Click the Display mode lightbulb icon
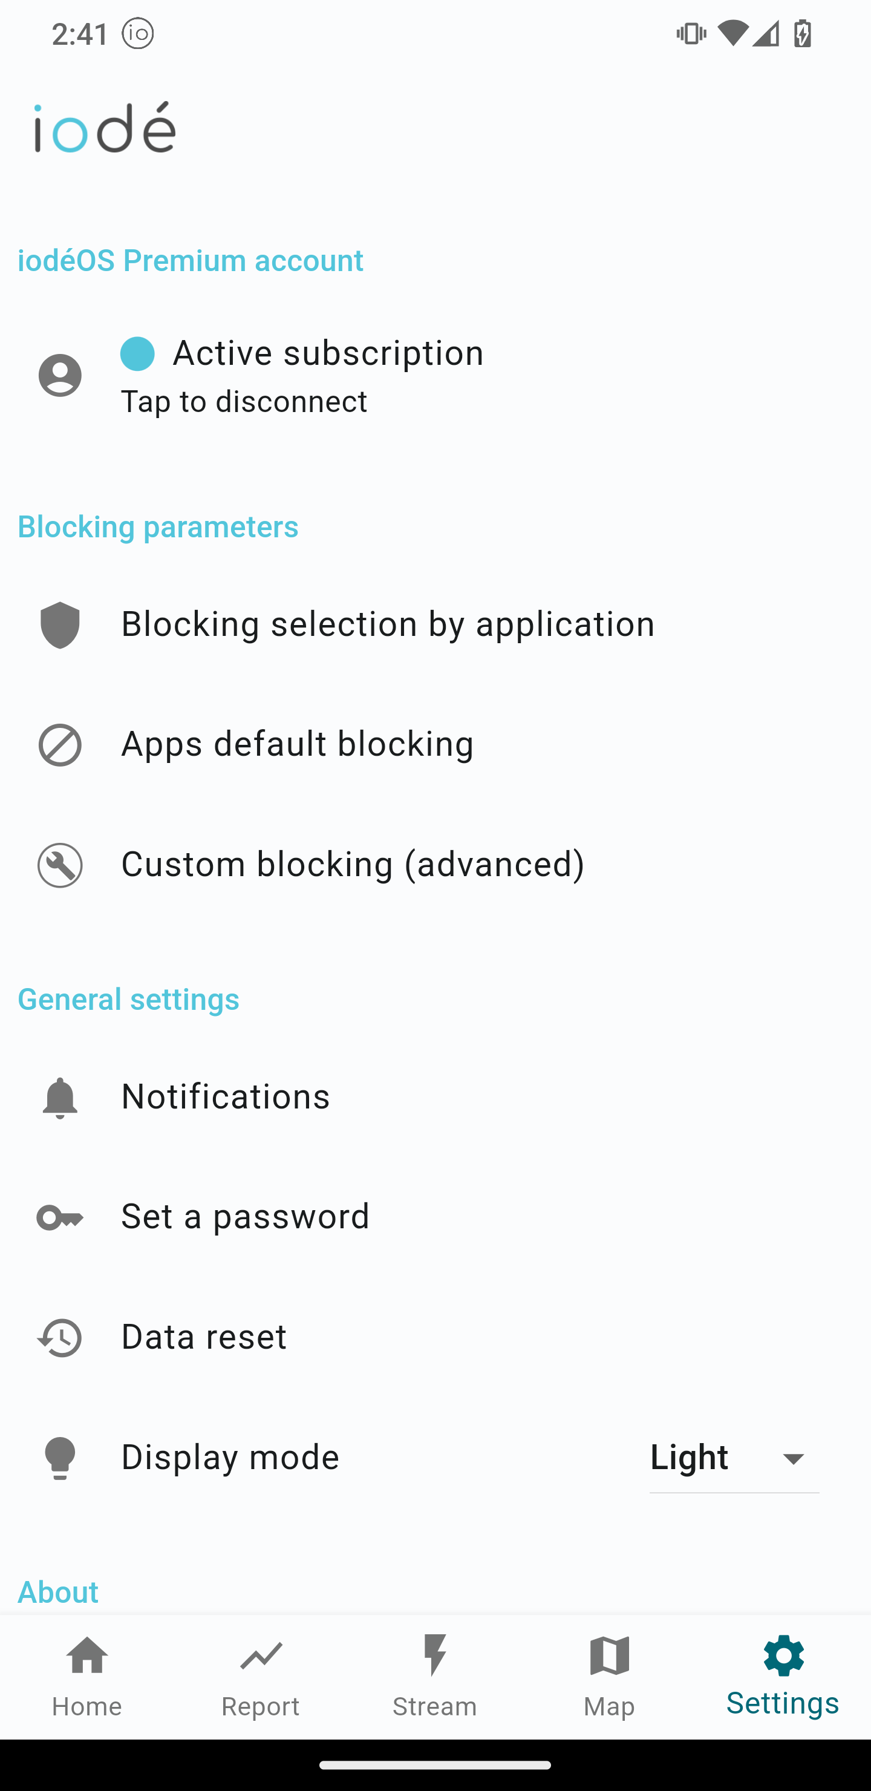 click(x=60, y=1457)
